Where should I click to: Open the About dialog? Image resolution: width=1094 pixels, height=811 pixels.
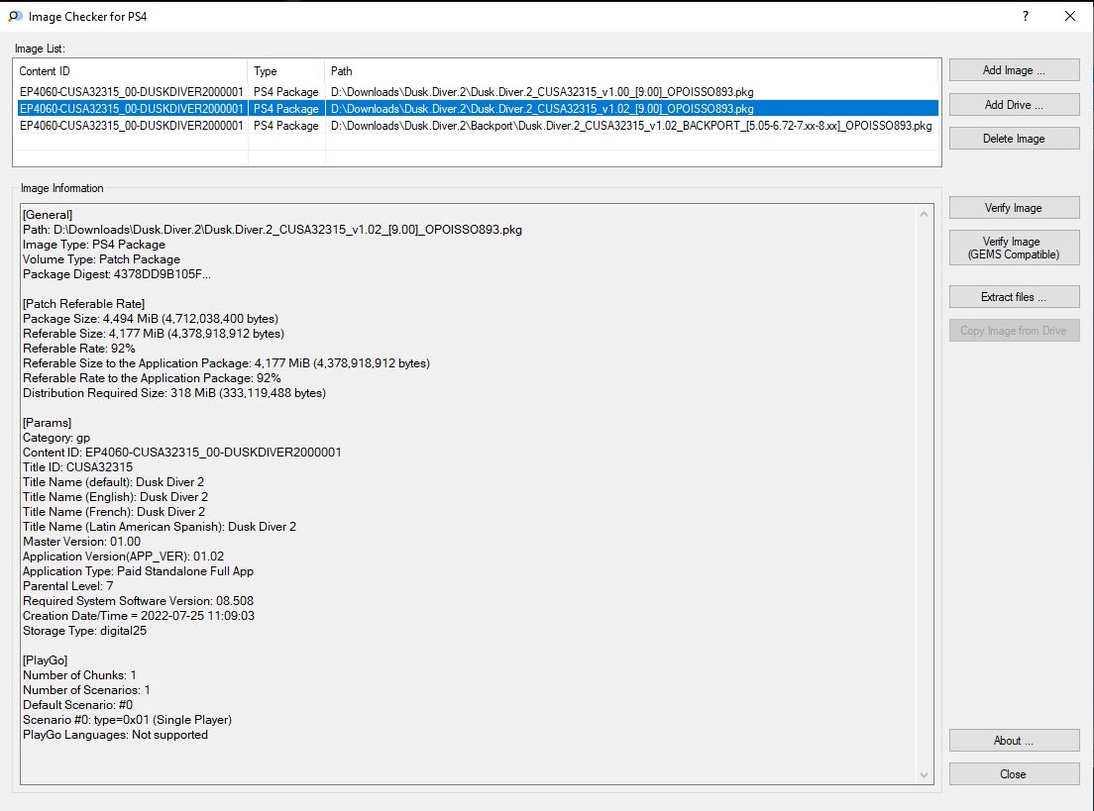(1014, 741)
